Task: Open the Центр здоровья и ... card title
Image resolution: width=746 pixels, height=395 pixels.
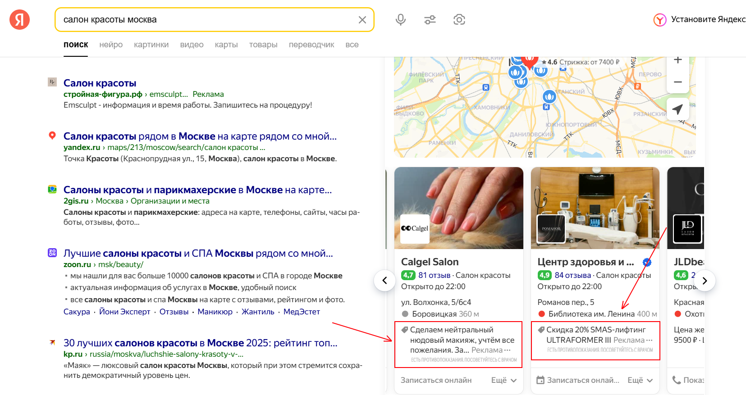Action: [586, 262]
